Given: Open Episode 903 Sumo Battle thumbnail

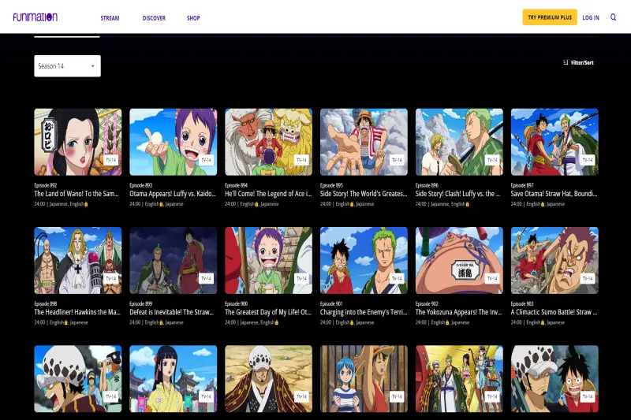Looking at the screenshot, I should (554, 261).
